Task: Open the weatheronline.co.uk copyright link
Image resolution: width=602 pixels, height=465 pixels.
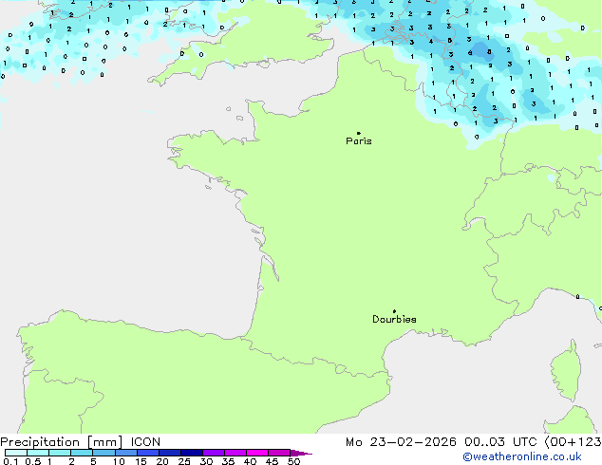Action: [522, 456]
